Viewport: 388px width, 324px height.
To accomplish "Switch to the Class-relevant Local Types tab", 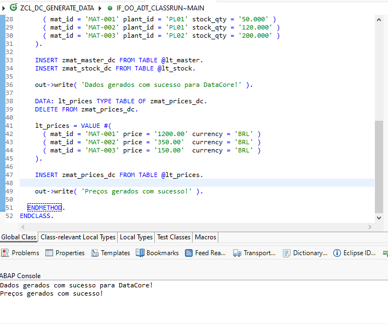I will (x=78, y=237).
